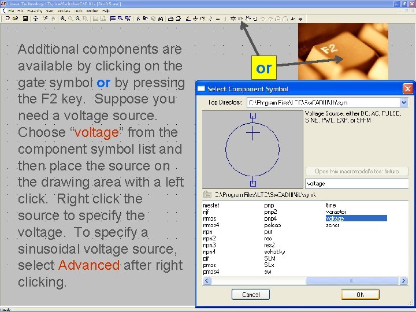This screenshot has width=416, height=312.
Task: Select 'res2' in the component list
Action: coord(269,245)
